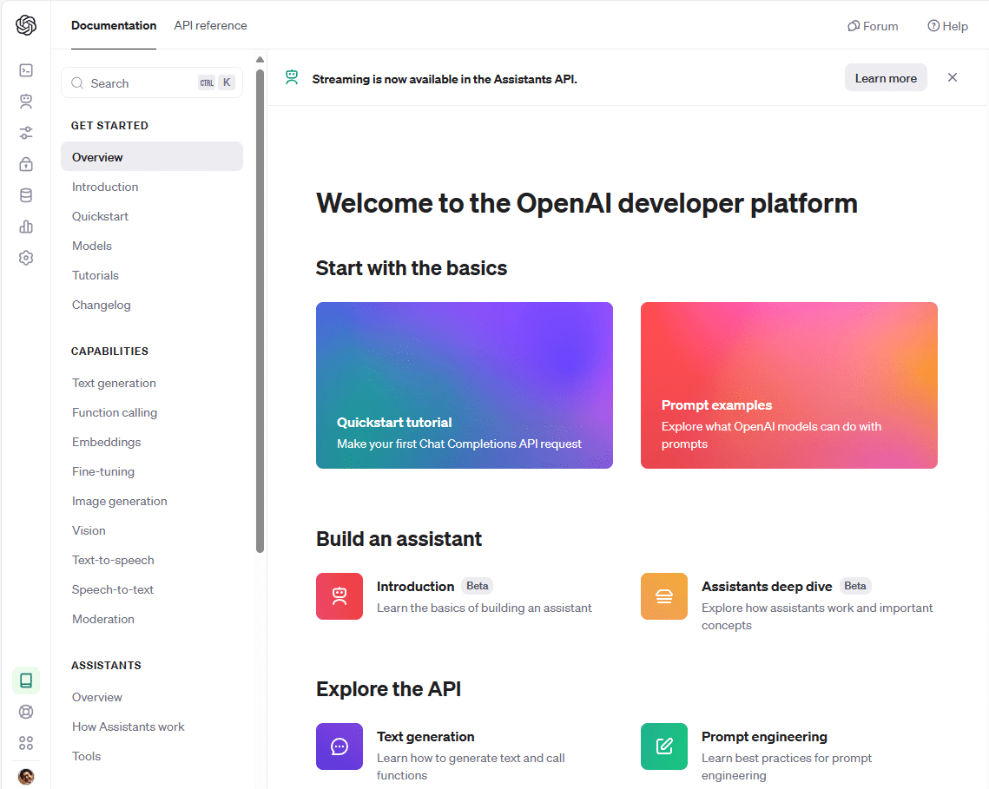The height and width of the screenshot is (789, 989).
Task: Click the user profile avatar
Action: 26,776
